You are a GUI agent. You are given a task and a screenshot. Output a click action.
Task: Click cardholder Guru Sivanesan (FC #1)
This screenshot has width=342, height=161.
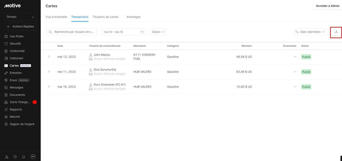click(110, 84)
